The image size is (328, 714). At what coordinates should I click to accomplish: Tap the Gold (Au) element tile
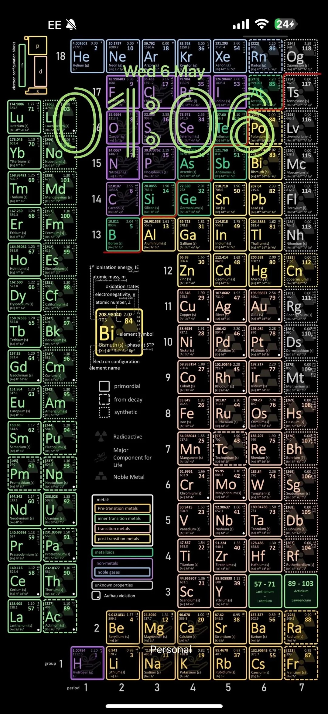(265, 306)
